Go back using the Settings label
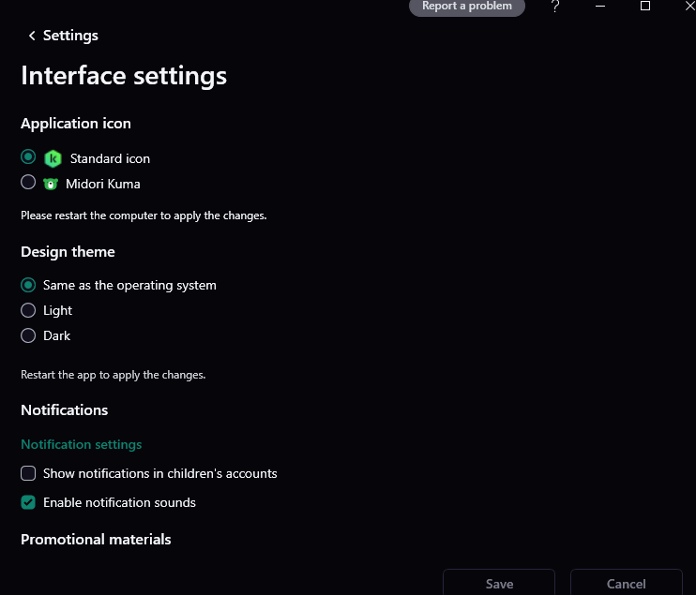The width and height of the screenshot is (696, 595). tap(70, 36)
